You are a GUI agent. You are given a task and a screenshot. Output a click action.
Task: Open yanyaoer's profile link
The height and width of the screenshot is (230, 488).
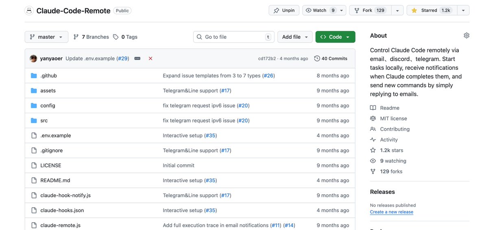[x=52, y=58]
